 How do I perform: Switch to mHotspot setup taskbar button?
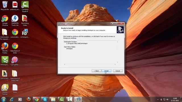click(78, 99)
